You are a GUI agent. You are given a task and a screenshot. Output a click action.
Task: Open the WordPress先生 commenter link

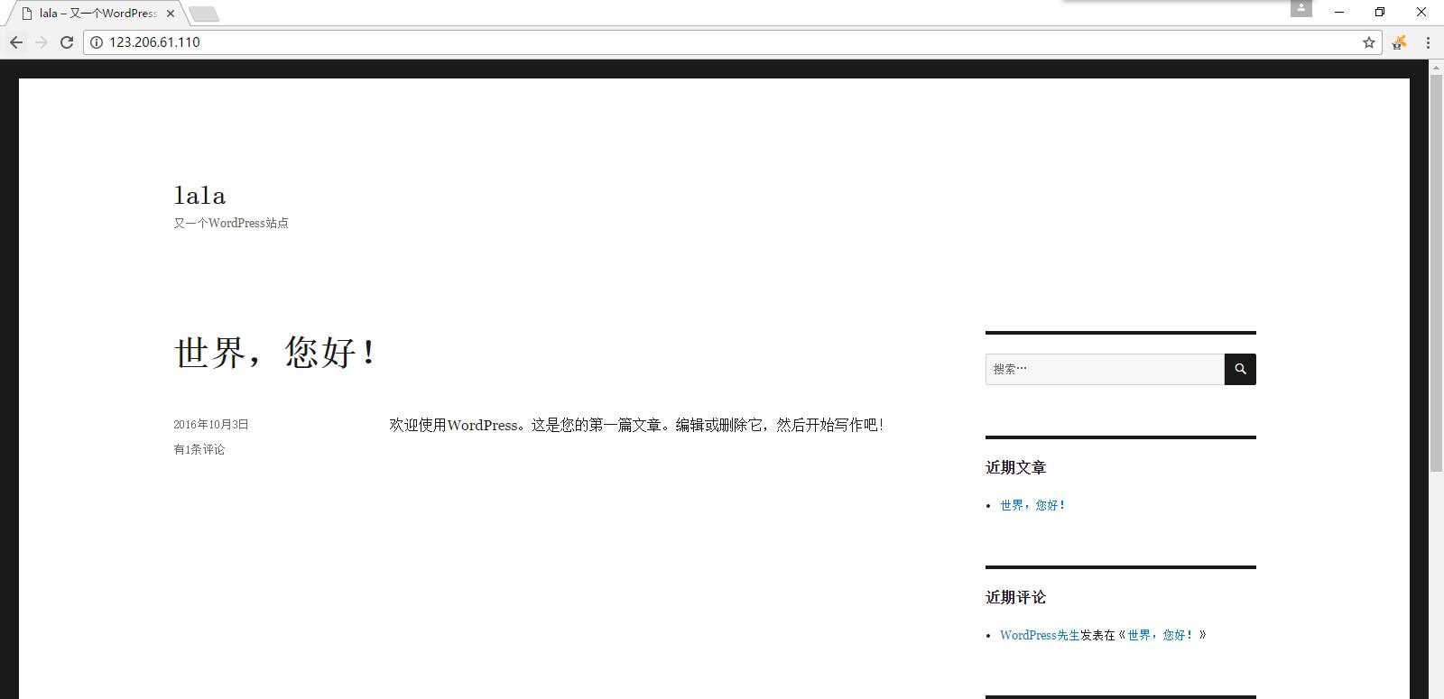[x=1040, y=635]
